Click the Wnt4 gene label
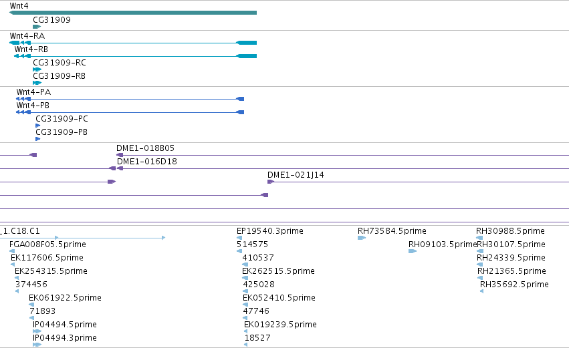 tap(19, 6)
